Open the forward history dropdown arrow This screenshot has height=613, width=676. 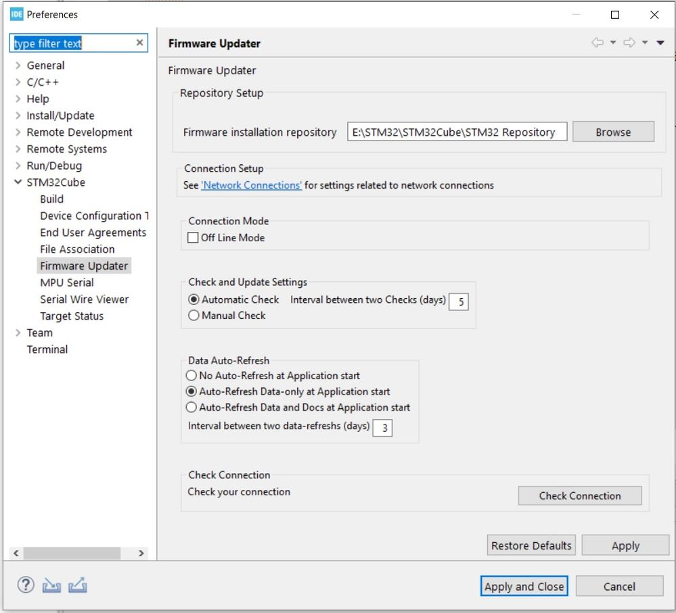(x=644, y=42)
